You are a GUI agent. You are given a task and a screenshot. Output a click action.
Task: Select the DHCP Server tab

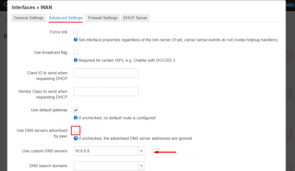pyautogui.click(x=135, y=18)
